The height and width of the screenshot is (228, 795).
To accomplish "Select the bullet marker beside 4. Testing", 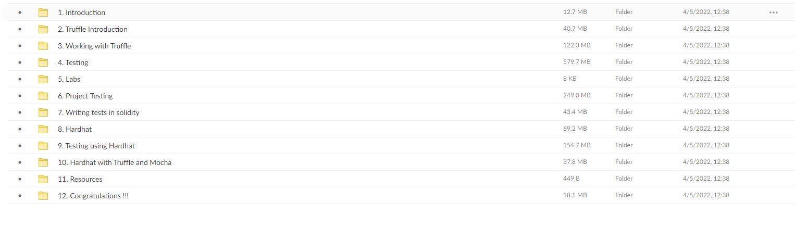I will tap(20, 62).
